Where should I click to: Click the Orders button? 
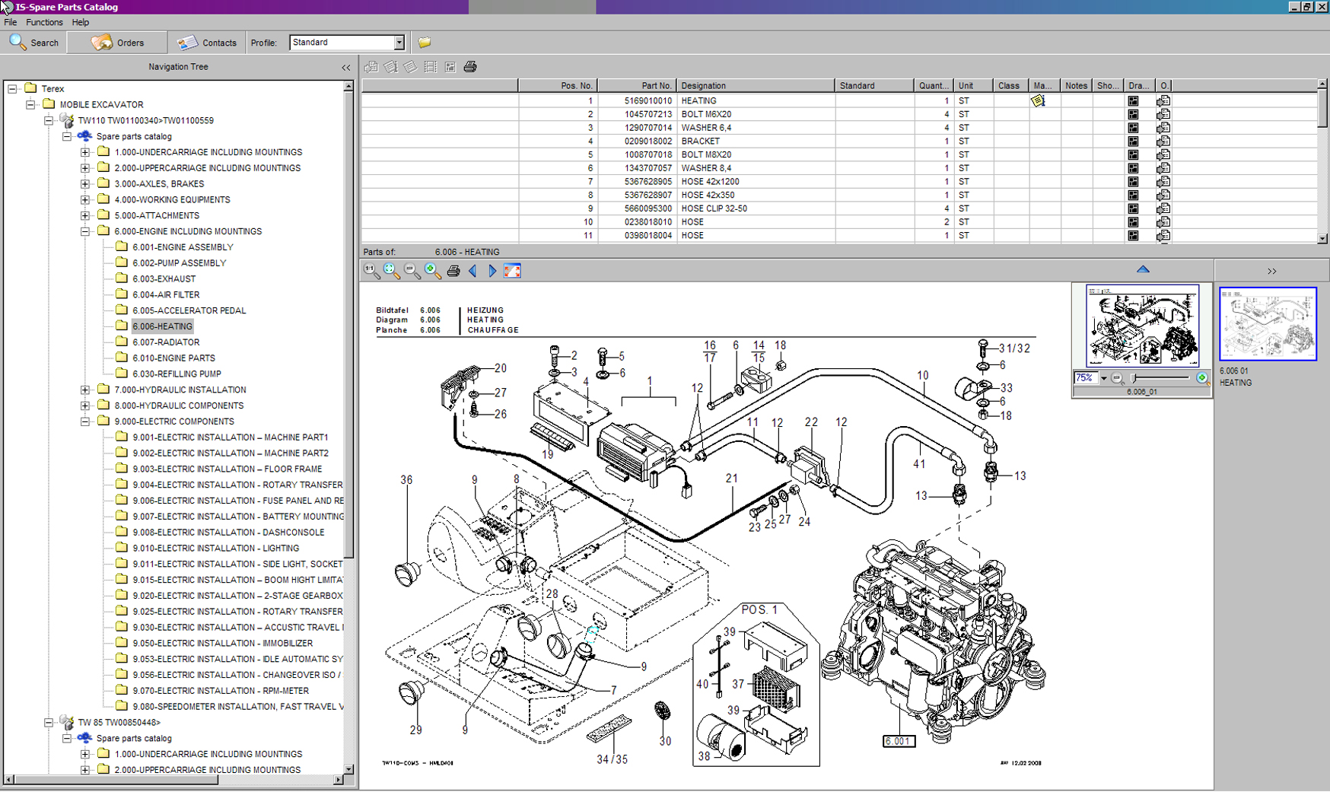pos(117,43)
